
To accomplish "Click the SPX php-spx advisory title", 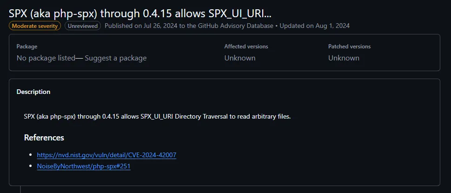I will coord(140,13).
